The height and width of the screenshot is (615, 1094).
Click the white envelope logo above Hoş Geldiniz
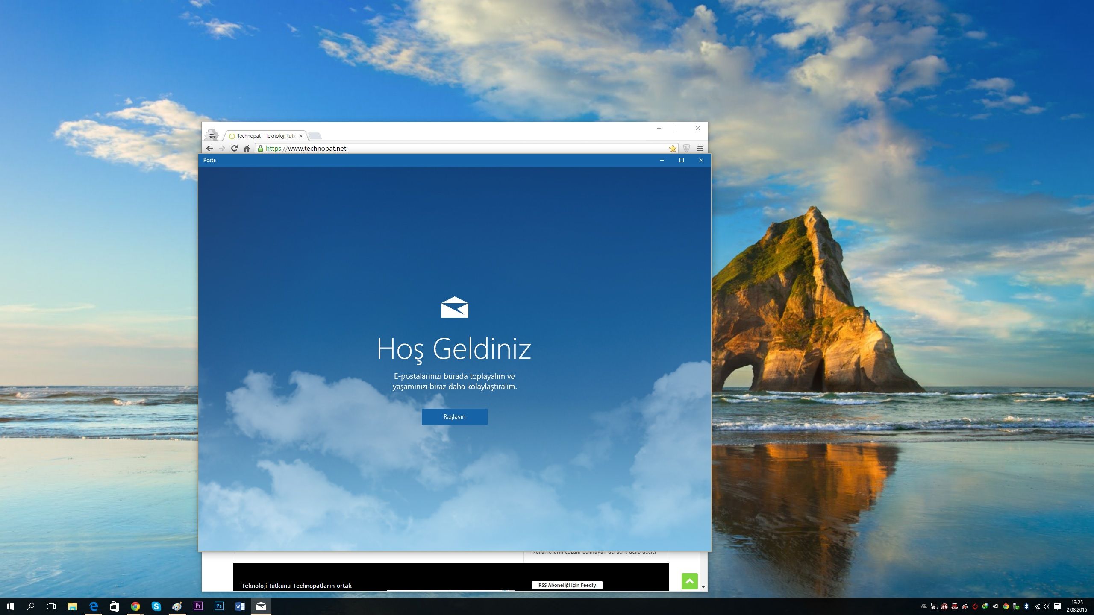click(x=454, y=307)
